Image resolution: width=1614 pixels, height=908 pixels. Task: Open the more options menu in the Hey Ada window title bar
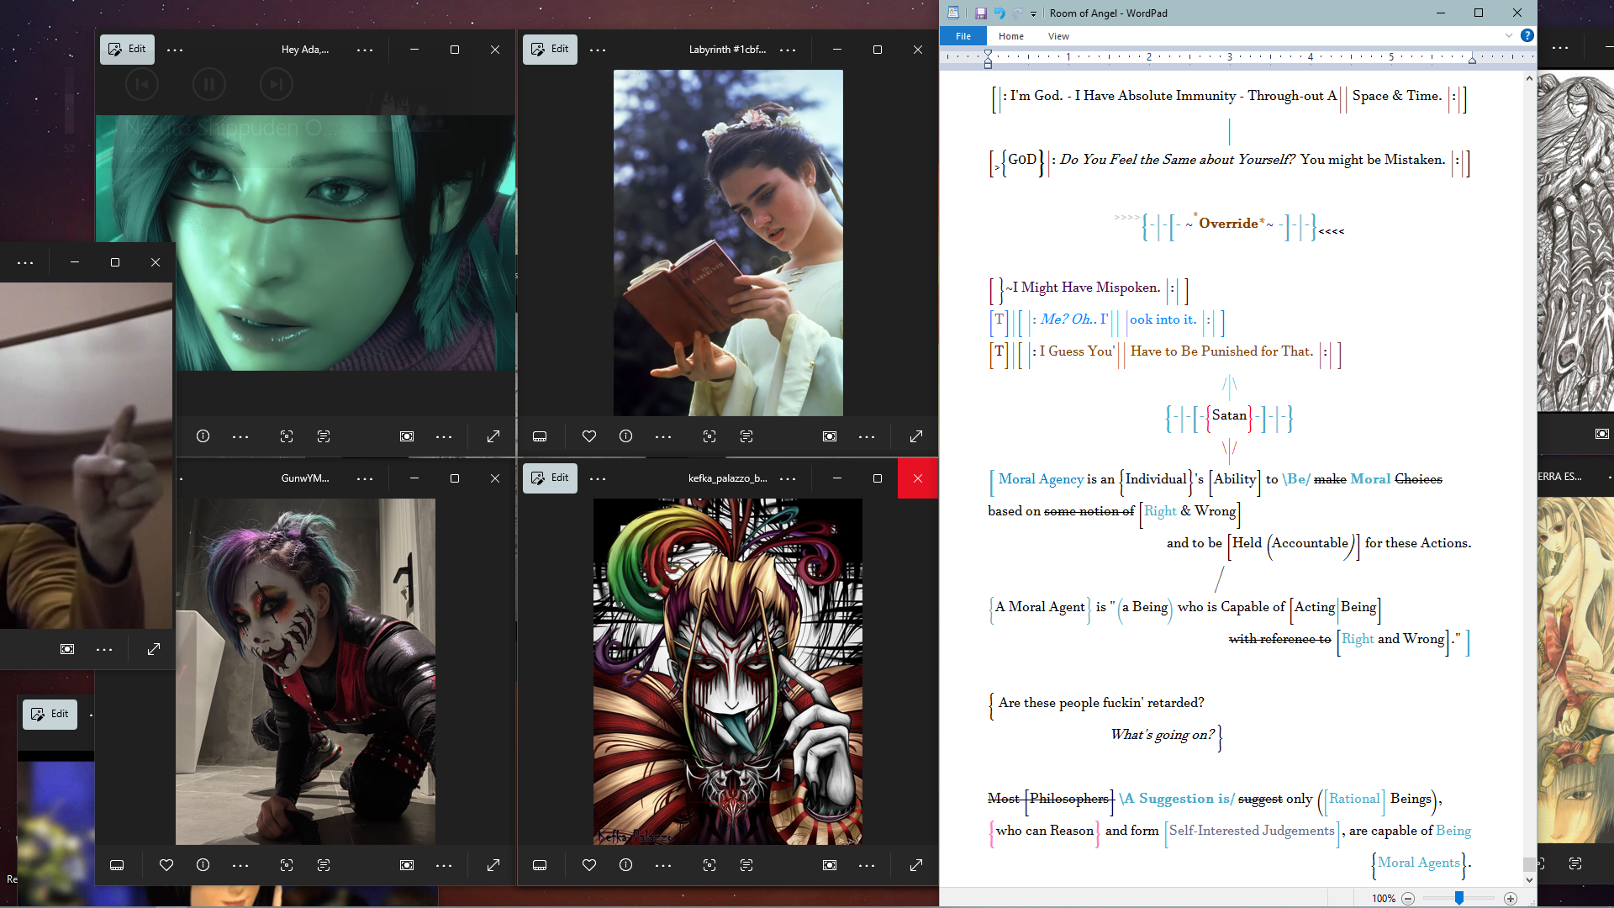[x=364, y=50]
